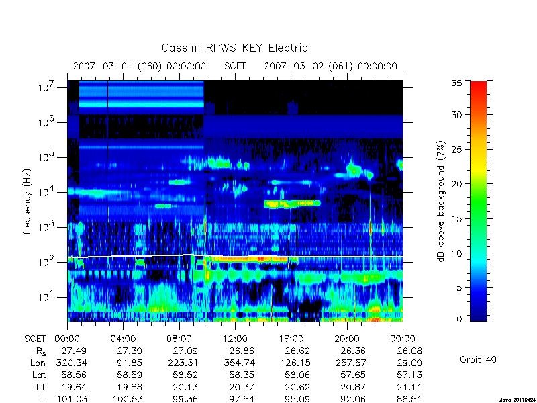Click the Rs row header
This screenshot has height=403, width=537.
point(40,351)
